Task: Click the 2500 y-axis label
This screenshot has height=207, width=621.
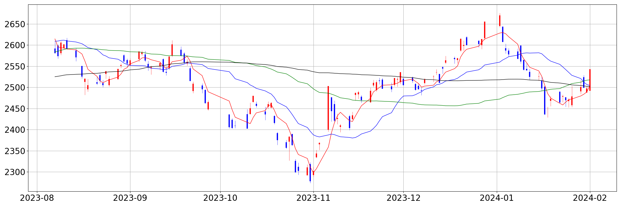Action: coord(14,88)
